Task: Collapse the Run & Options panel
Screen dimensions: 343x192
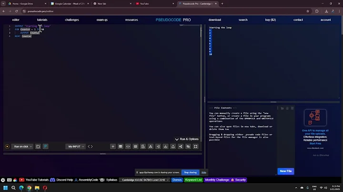Action: click(x=187, y=139)
